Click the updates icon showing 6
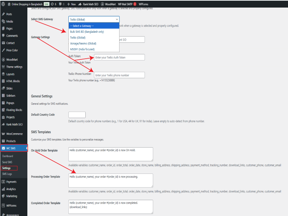Screen dimensions: 288x216 52,4
